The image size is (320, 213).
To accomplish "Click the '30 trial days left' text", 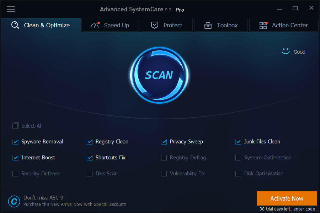I will [275, 209].
